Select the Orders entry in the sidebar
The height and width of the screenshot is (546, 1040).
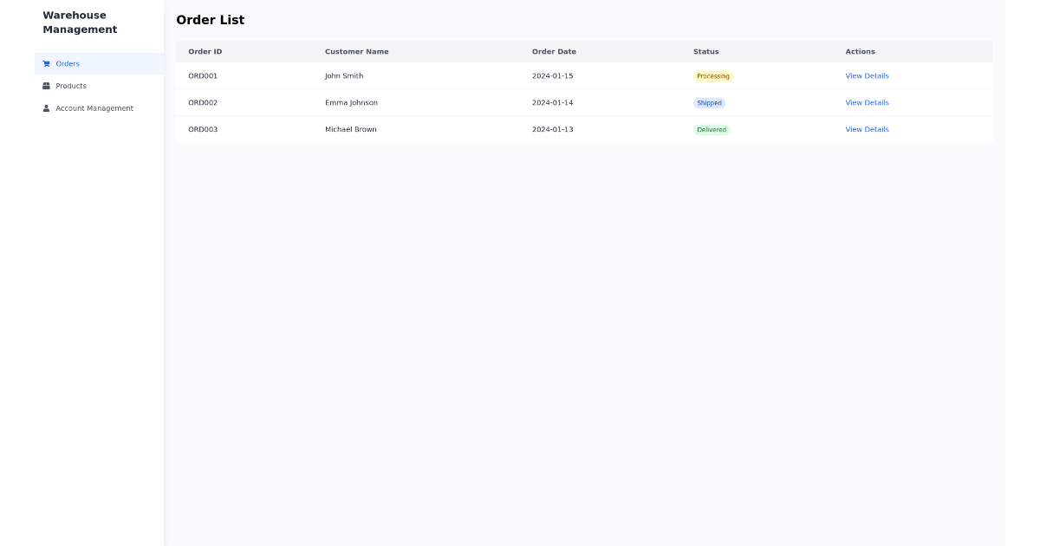(x=68, y=63)
